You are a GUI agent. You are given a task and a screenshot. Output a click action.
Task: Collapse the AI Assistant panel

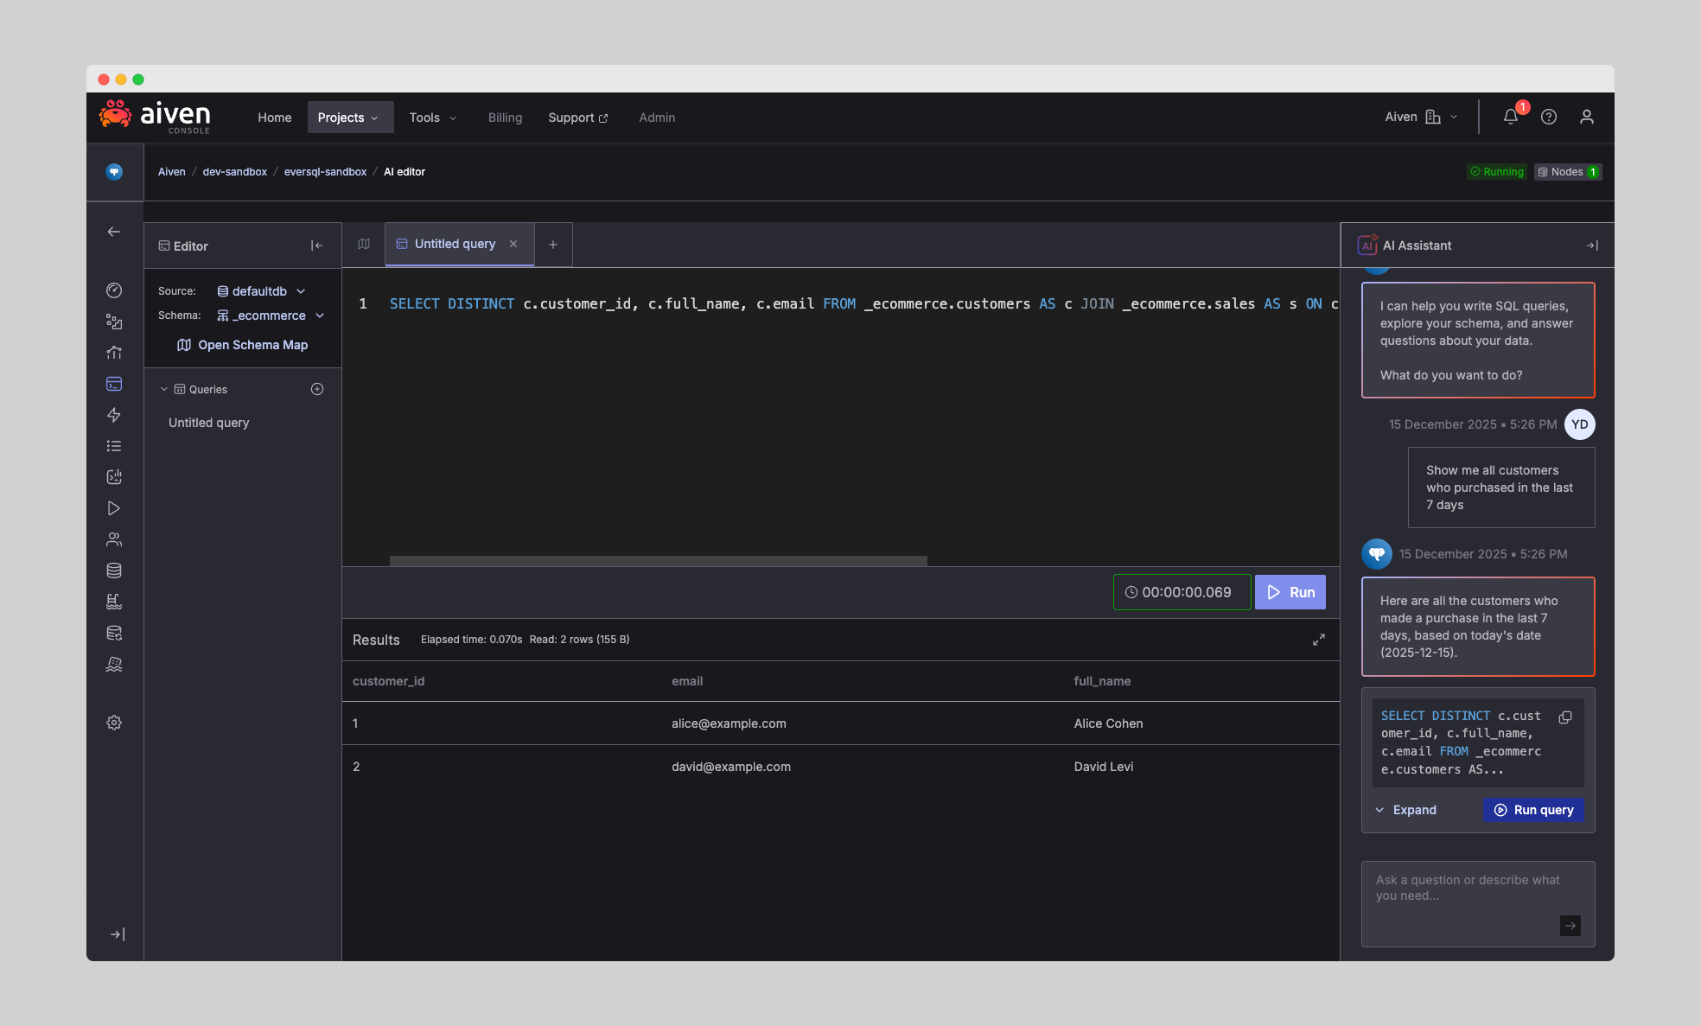[1592, 245]
